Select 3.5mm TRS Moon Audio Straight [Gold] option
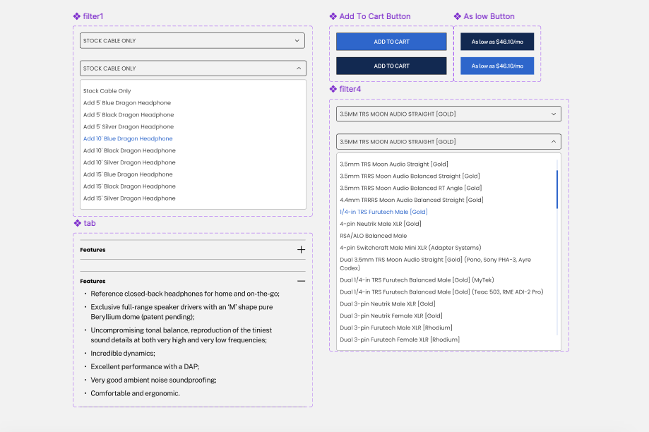This screenshot has width=649, height=432. click(x=394, y=164)
